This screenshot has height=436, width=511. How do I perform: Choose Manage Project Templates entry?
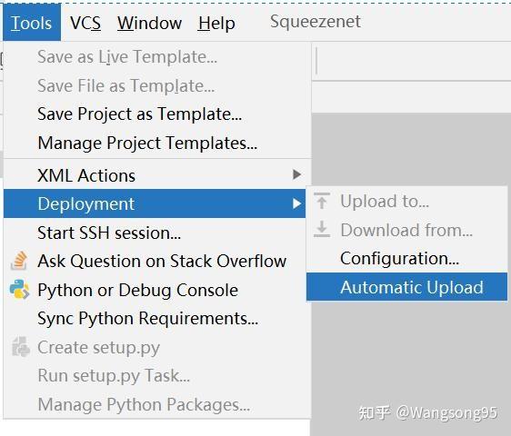[147, 143]
